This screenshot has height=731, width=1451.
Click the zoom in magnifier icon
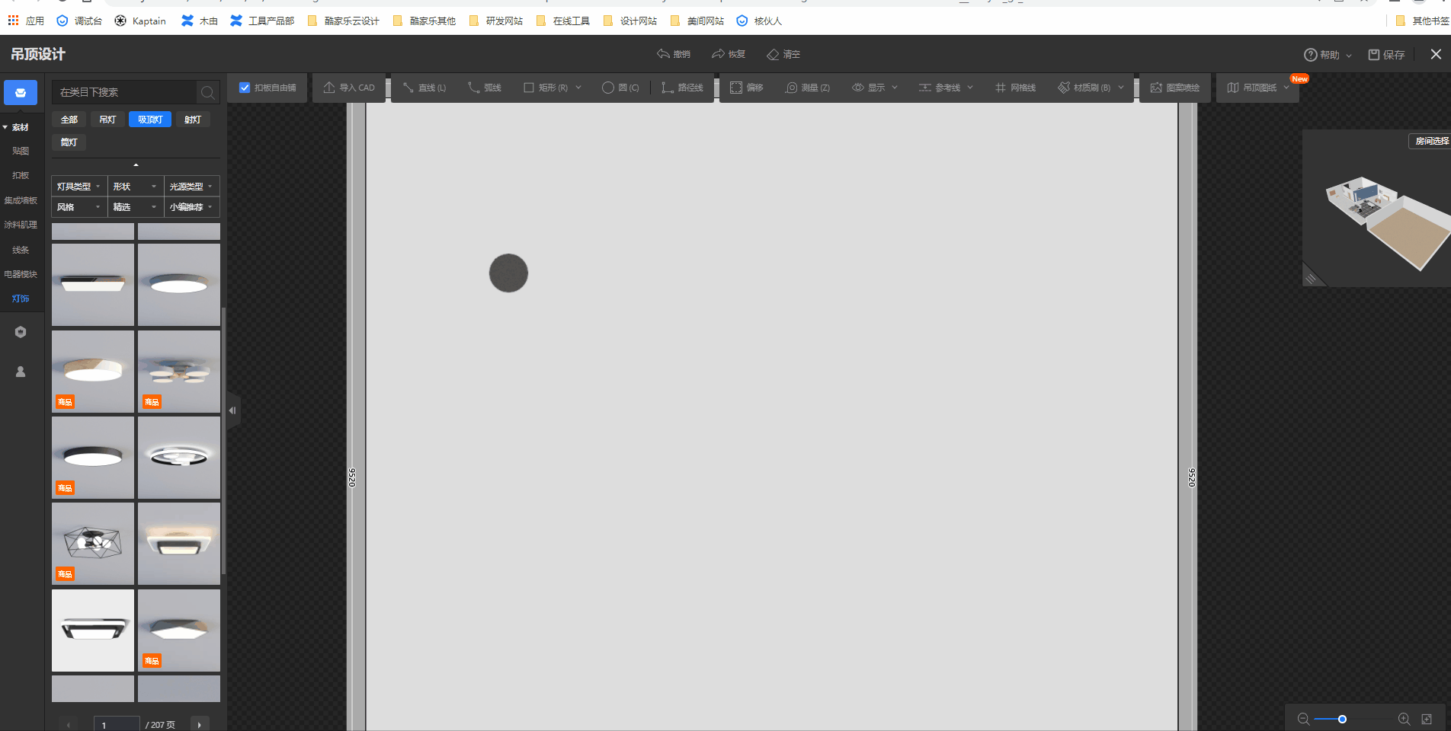tap(1404, 719)
